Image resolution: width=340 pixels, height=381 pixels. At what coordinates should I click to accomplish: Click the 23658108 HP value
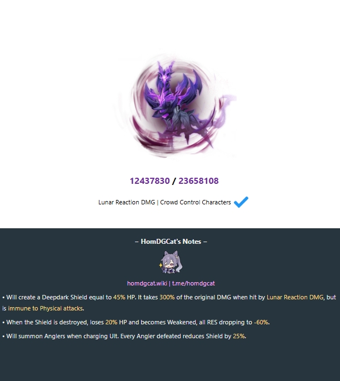[x=198, y=181]
